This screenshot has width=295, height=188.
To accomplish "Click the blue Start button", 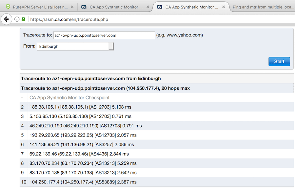I will pos(279,61).
